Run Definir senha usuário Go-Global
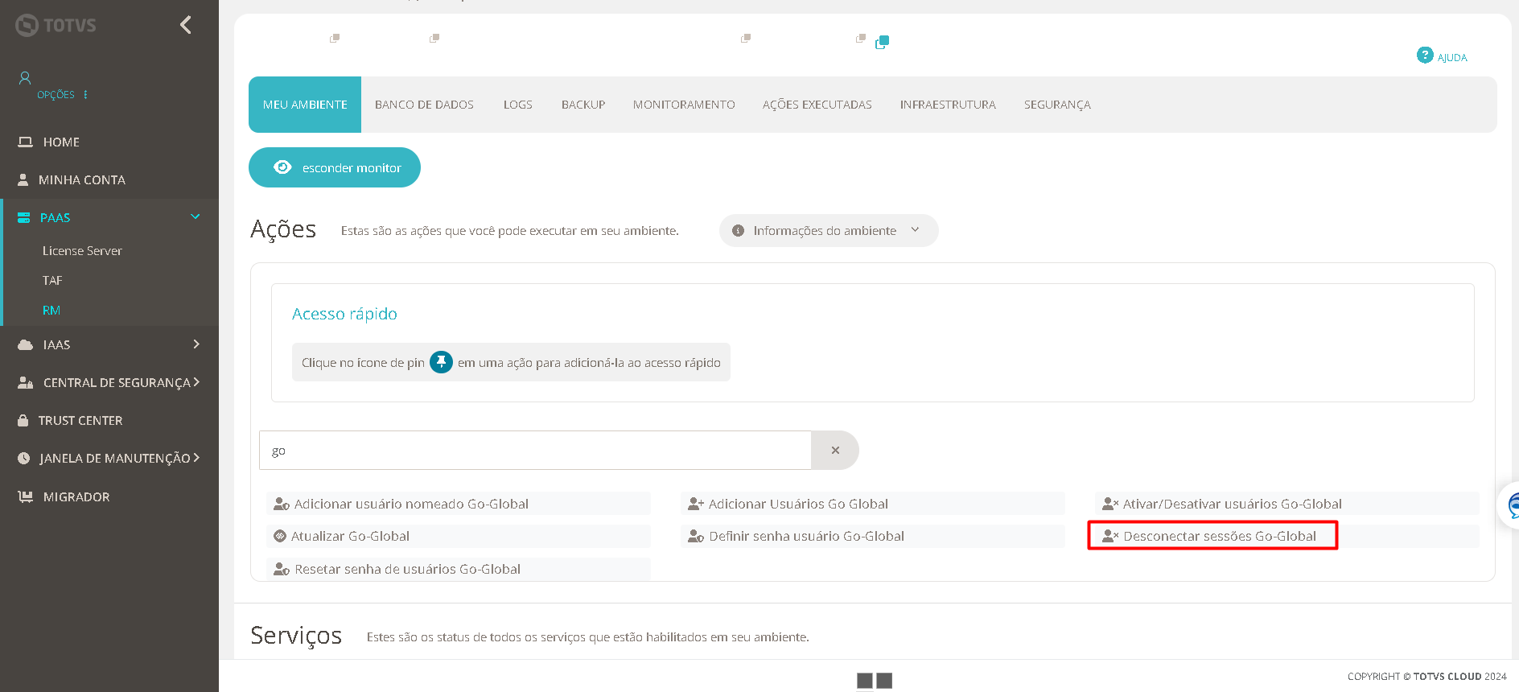 [x=873, y=536]
